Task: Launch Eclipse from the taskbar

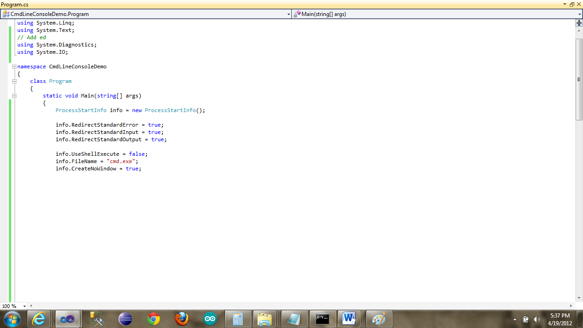Action: (x=126, y=319)
